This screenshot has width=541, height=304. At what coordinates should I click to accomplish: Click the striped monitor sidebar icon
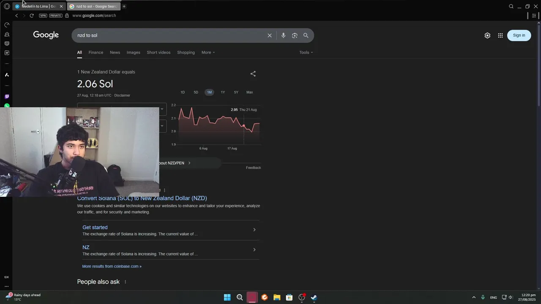click(7, 43)
